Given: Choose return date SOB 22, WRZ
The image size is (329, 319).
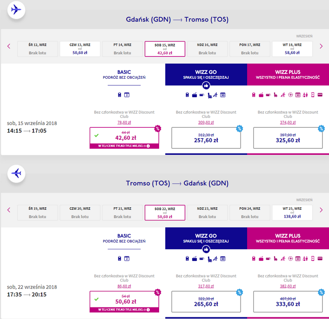Looking at the screenshot, I should pos(165,213).
